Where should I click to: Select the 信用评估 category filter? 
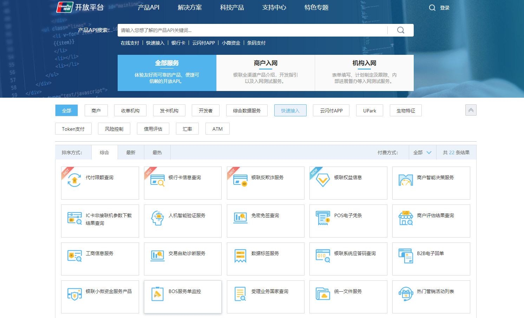[x=153, y=129]
